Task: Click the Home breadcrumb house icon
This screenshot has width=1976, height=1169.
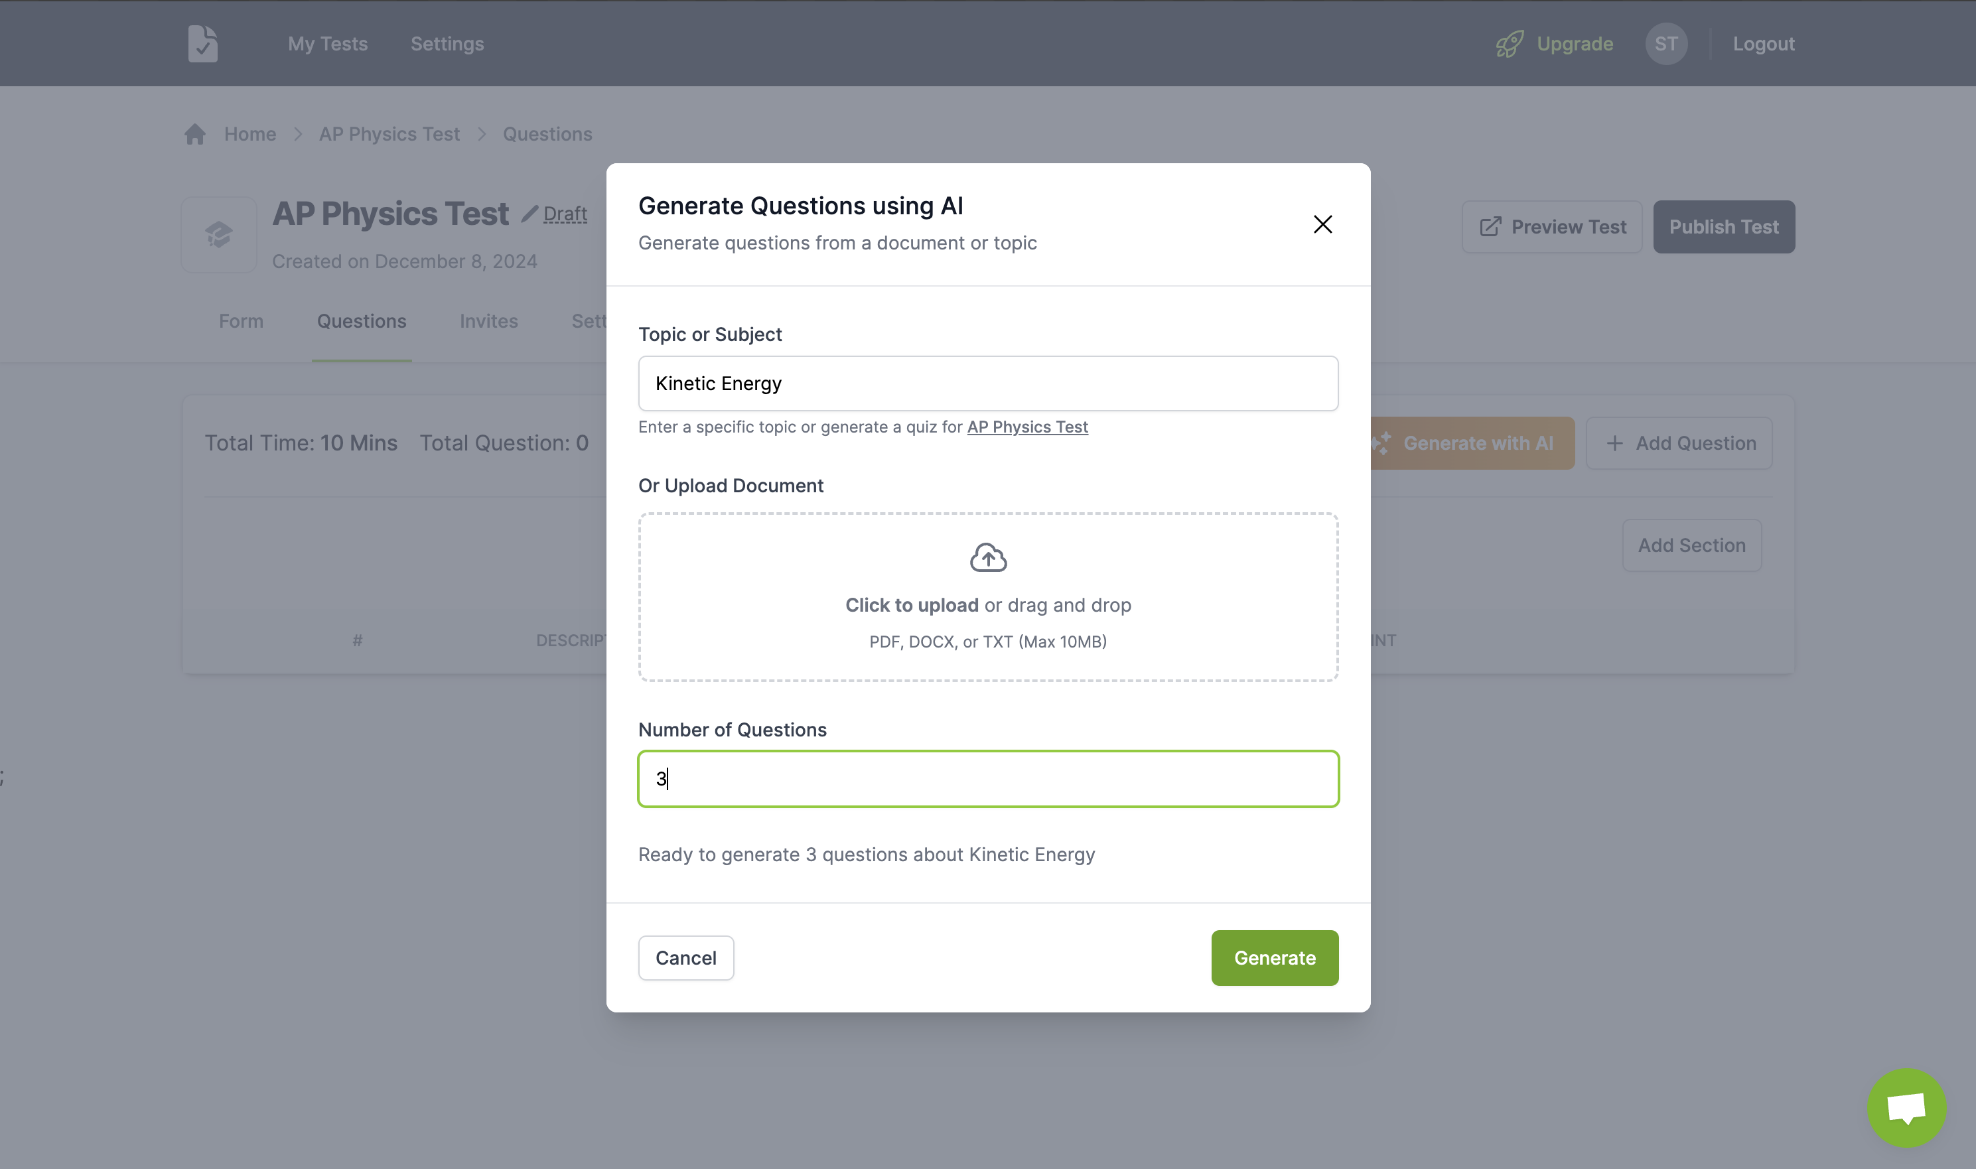Action: (x=194, y=134)
